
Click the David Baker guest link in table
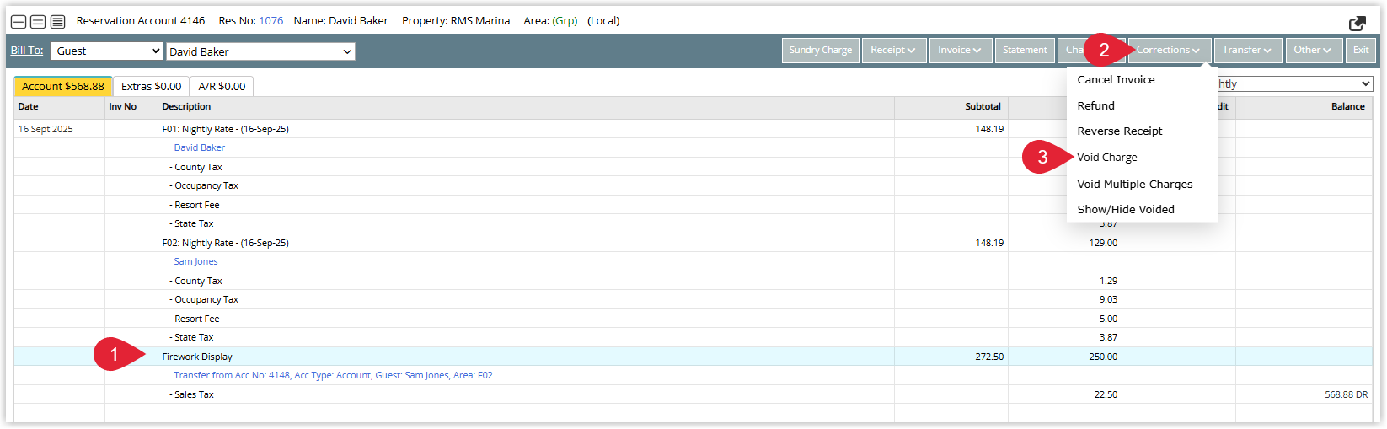coord(199,147)
